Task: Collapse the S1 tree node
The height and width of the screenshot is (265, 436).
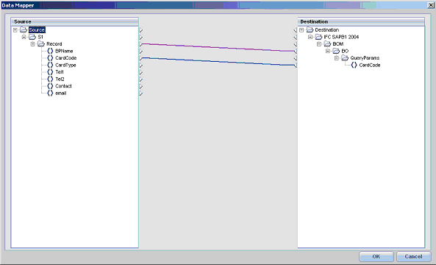Action: pyautogui.click(x=24, y=37)
